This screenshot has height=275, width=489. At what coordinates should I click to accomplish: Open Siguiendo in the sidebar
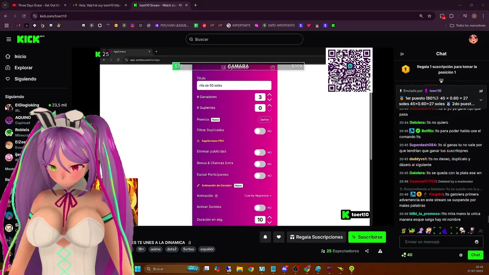click(25, 79)
